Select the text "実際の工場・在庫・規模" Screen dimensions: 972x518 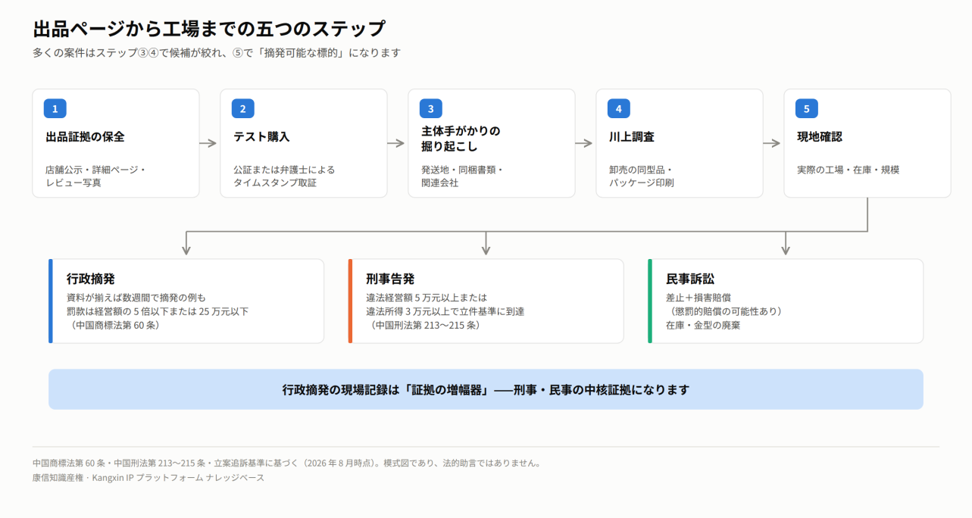(x=849, y=170)
